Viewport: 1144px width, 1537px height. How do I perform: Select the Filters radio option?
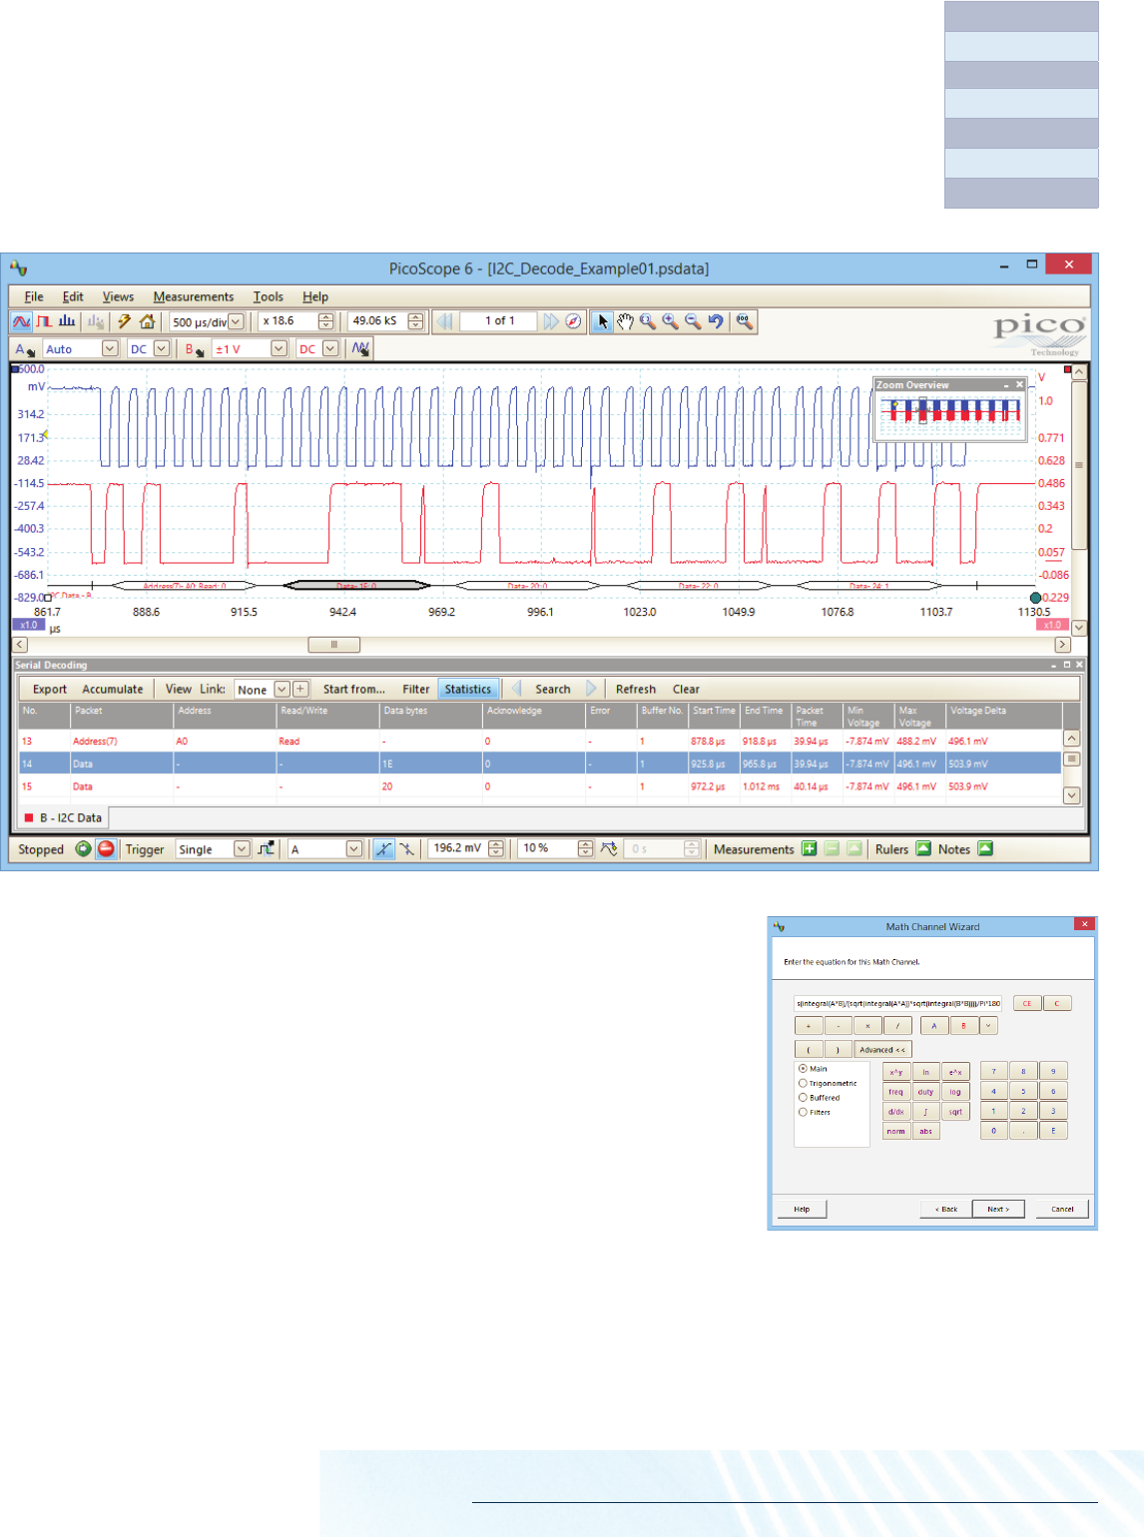point(803,1112)
